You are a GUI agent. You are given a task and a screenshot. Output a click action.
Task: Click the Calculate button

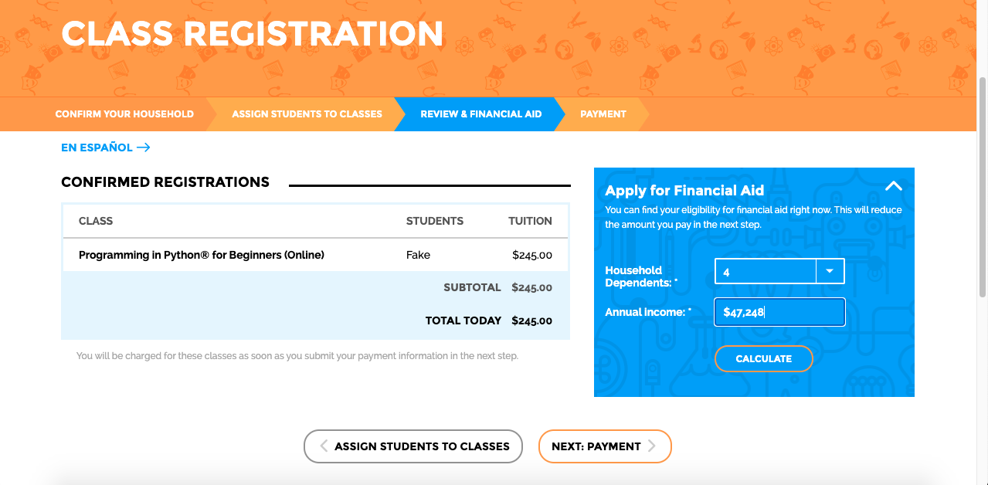[x=763, y=358]
